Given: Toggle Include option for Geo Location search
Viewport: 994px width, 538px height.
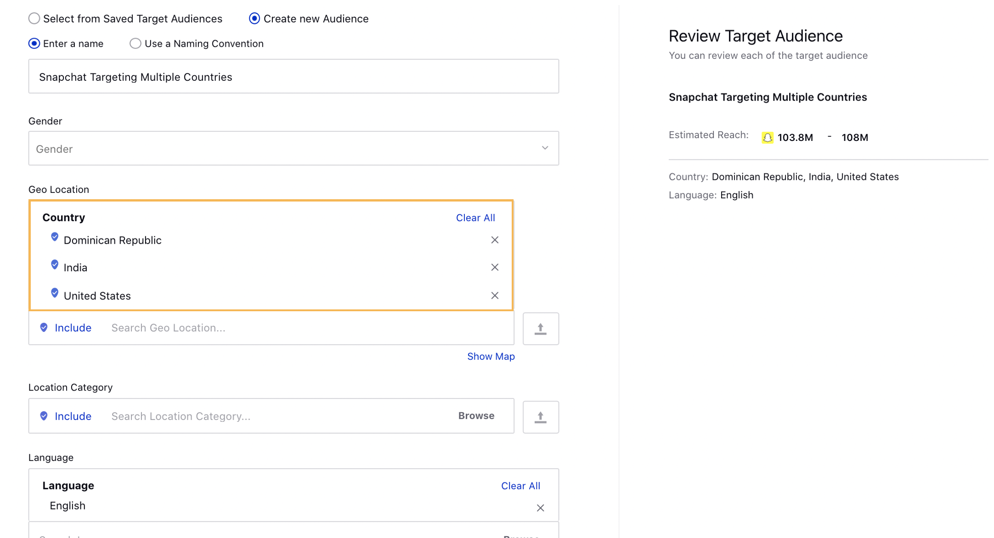Looking at the screenshot, I should [73, 328].
